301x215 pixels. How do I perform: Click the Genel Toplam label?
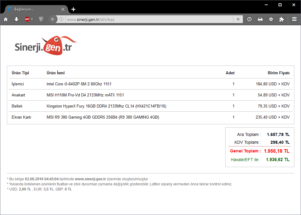click(245, 151)
